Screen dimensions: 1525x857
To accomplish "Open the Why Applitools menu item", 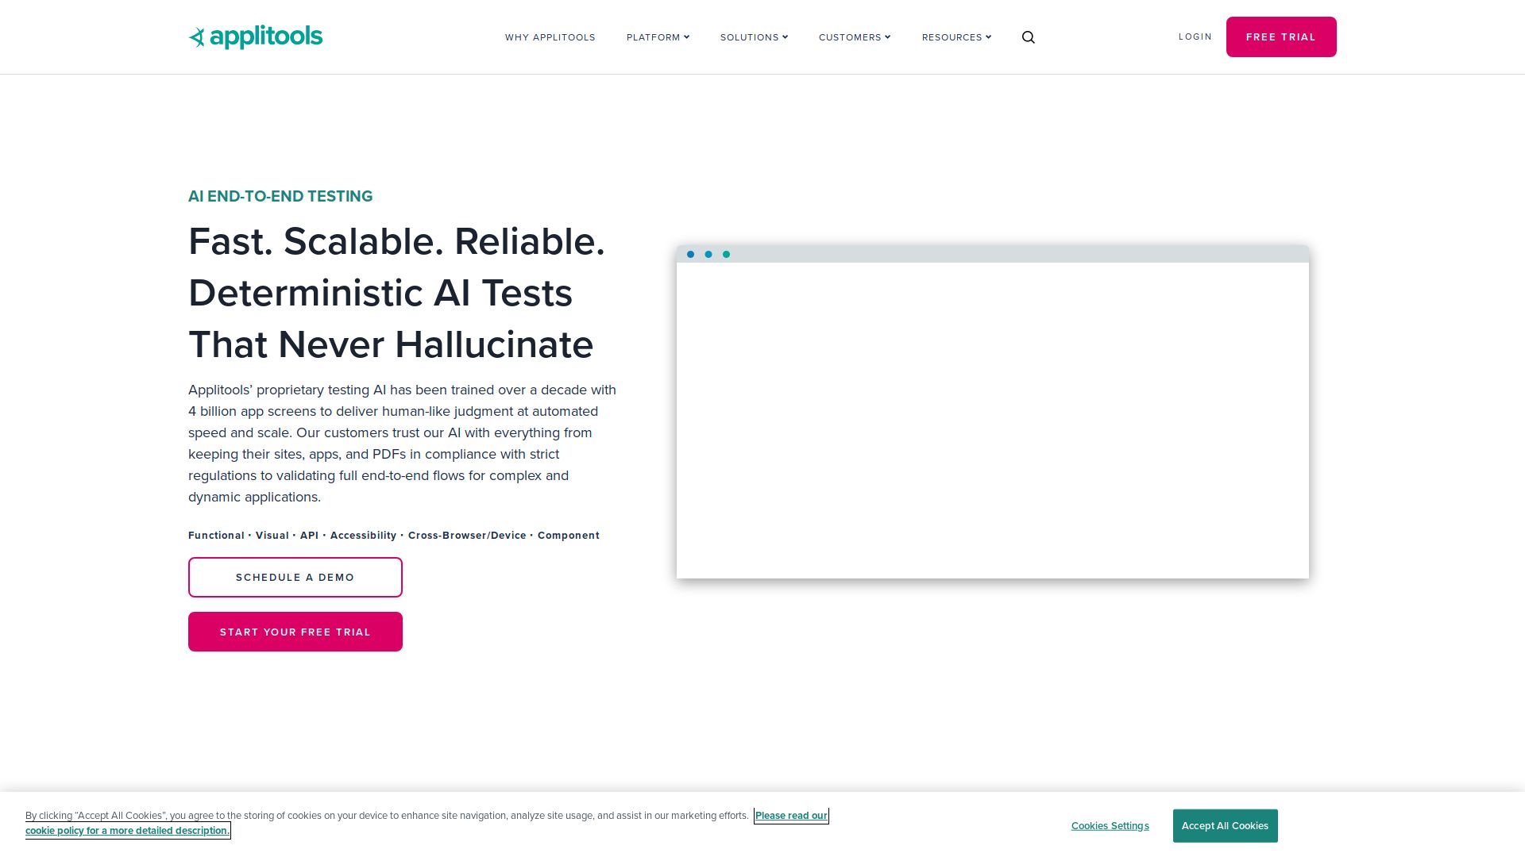I will pyautogui.click(x=550, y=37).
